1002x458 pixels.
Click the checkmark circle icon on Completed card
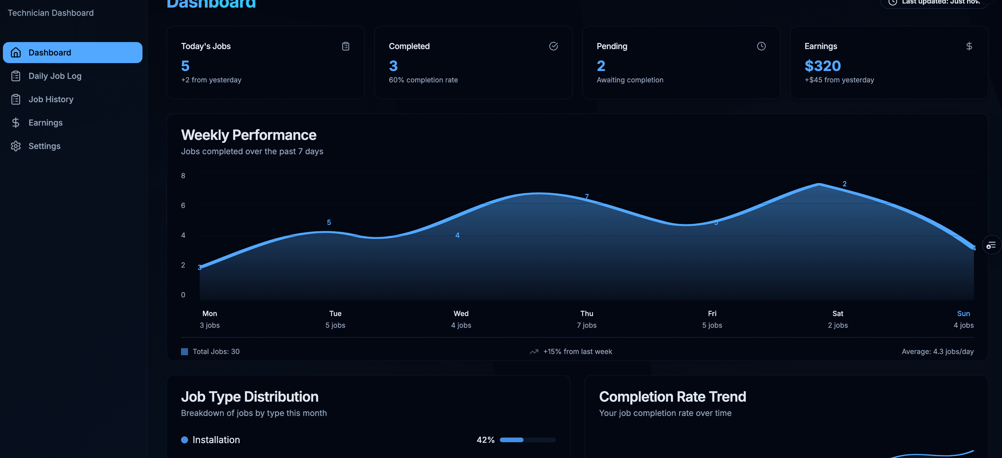pos(554,46)
